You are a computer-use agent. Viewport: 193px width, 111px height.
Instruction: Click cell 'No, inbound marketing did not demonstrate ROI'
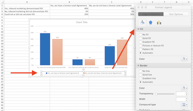[27, 11]
